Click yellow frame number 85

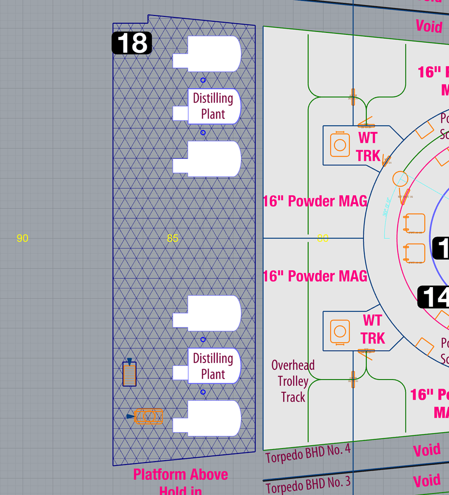(x=172, y=238)
